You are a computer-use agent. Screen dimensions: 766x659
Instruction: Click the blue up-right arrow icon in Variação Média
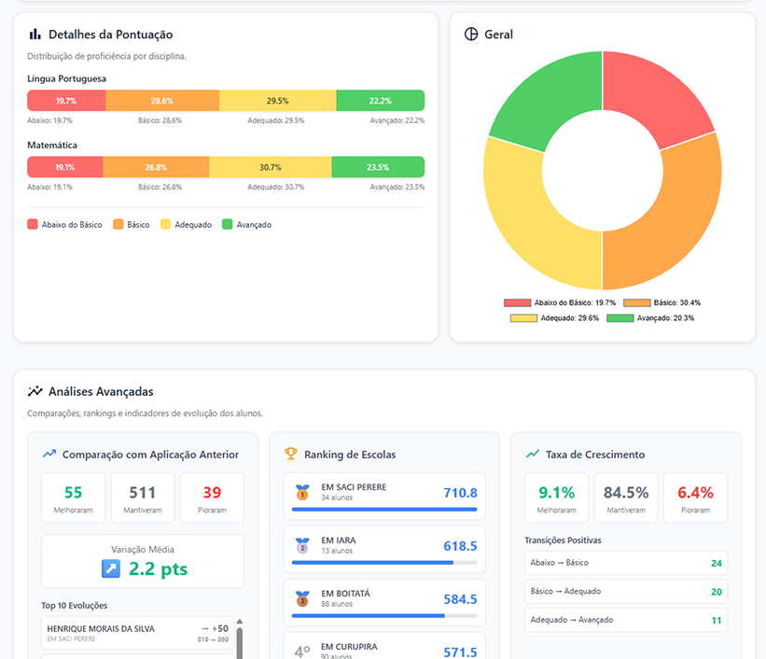coord(111,568)
